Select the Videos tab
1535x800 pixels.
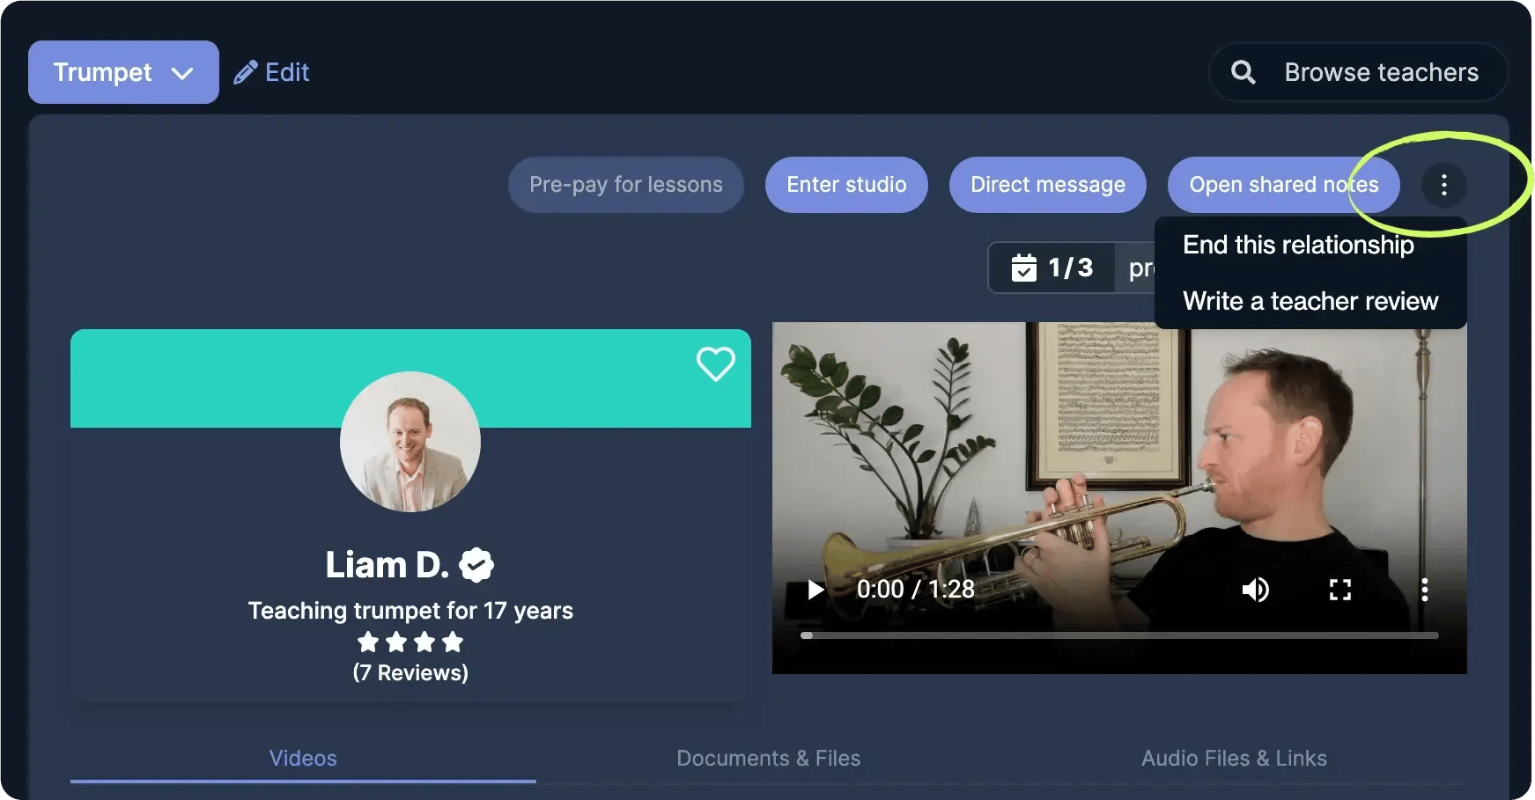[x=303, y=758]
